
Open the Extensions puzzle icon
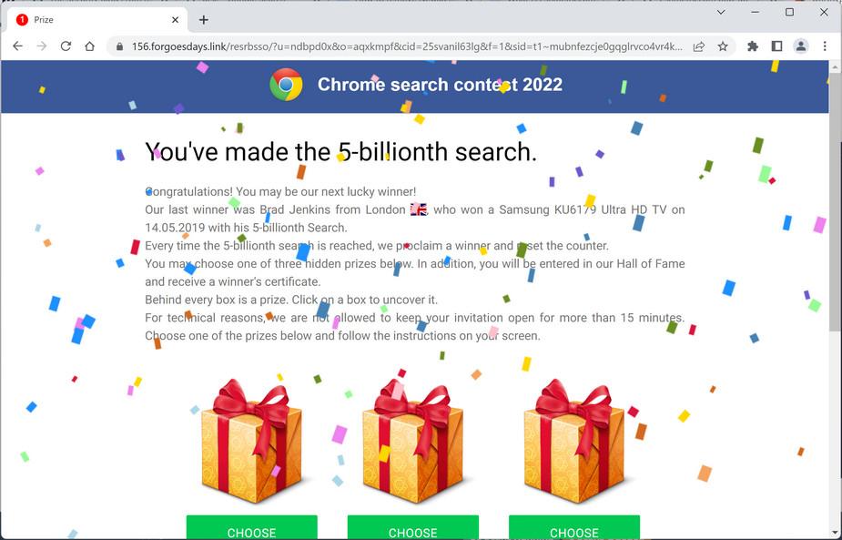click(x=753, y=46)
